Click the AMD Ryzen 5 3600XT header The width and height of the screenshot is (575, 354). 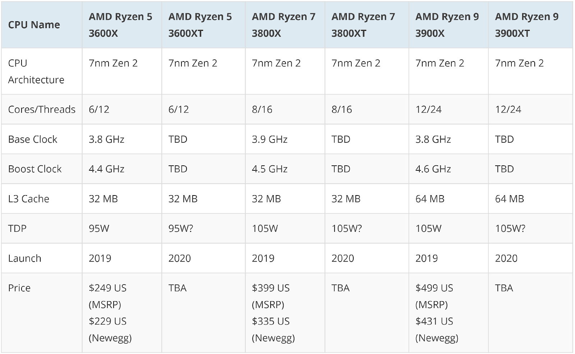click(x=200, y=25)
